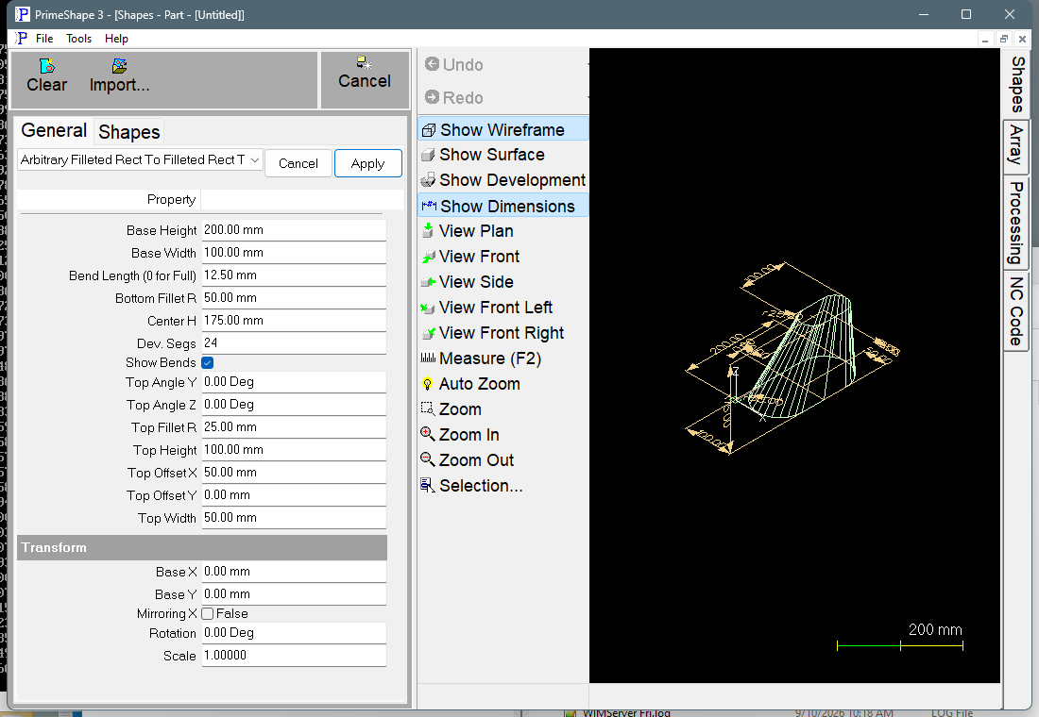The width and height of the screenshot is (1039, 717).
Task: Click the Clear toolbar icon
Action: [x=46, y=66]
